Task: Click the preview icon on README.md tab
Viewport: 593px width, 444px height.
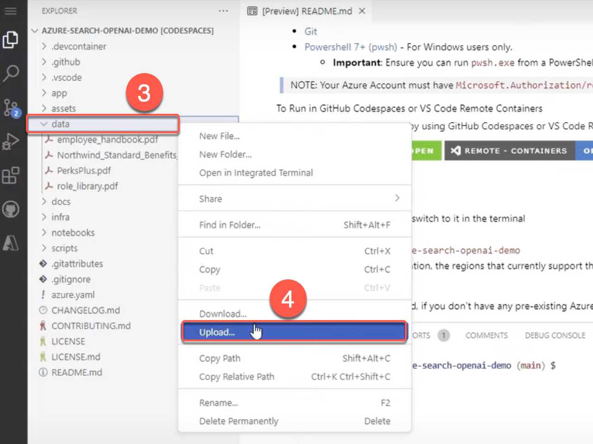Action: coord(252,11)
